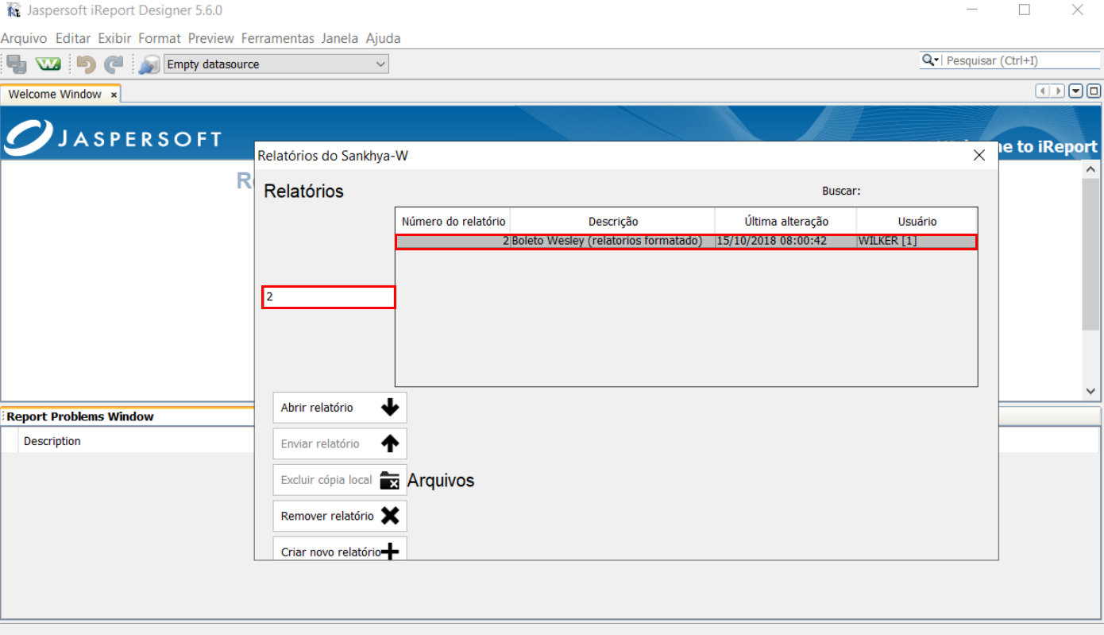Open the Janela menu
The width and height of the screenshot is (1104, 635).
(x=340, y=38)
